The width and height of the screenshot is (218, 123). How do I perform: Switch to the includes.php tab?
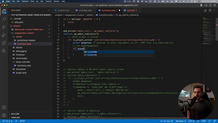pos(84,10)
